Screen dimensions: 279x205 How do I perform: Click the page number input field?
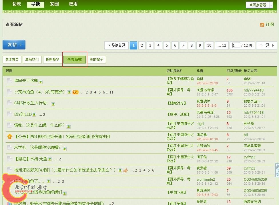pyautogui.click(x=236, y=45)
